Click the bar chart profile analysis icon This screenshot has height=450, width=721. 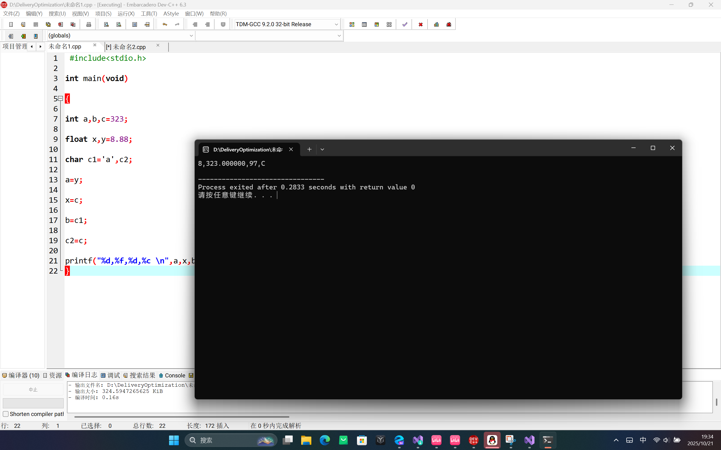tap(436, 24)
